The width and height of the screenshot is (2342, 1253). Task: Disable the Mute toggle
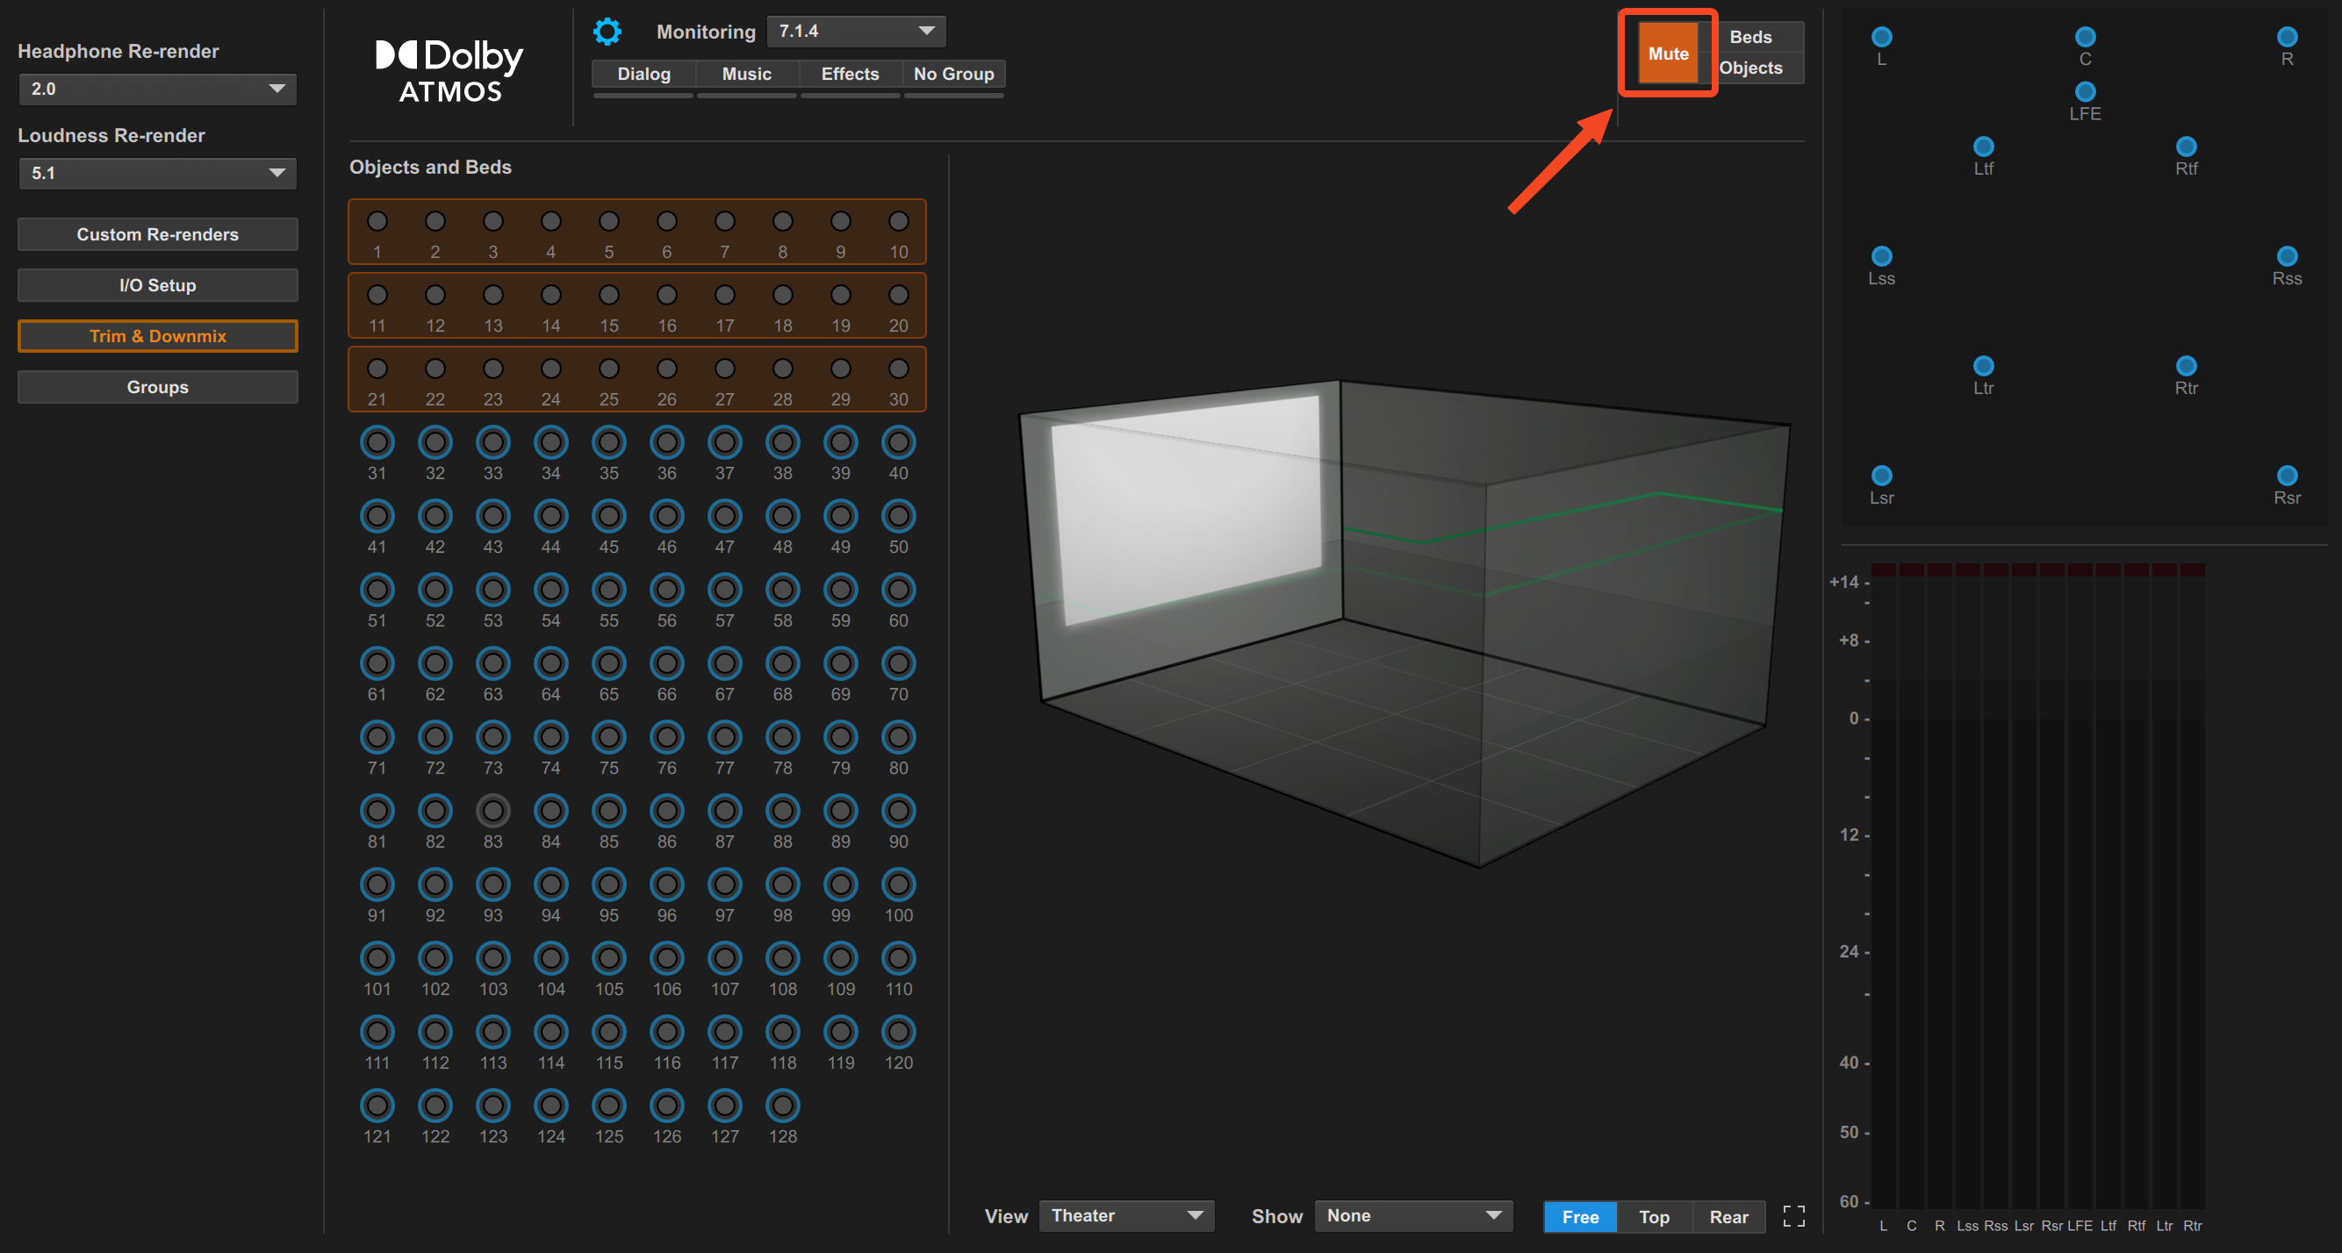(1666, 53)
